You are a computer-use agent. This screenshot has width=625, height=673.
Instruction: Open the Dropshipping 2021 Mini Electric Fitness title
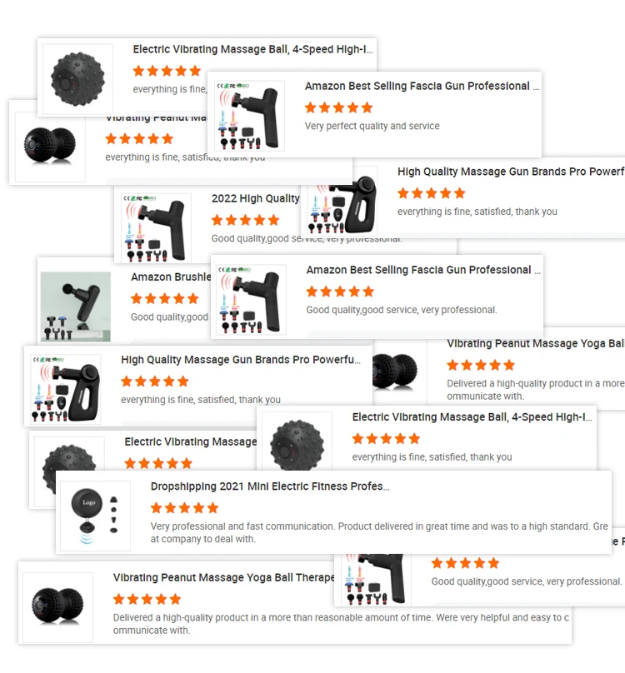point(270,486)
